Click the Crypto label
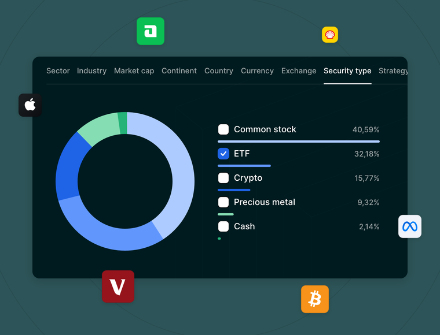 (x=248, y=178)
